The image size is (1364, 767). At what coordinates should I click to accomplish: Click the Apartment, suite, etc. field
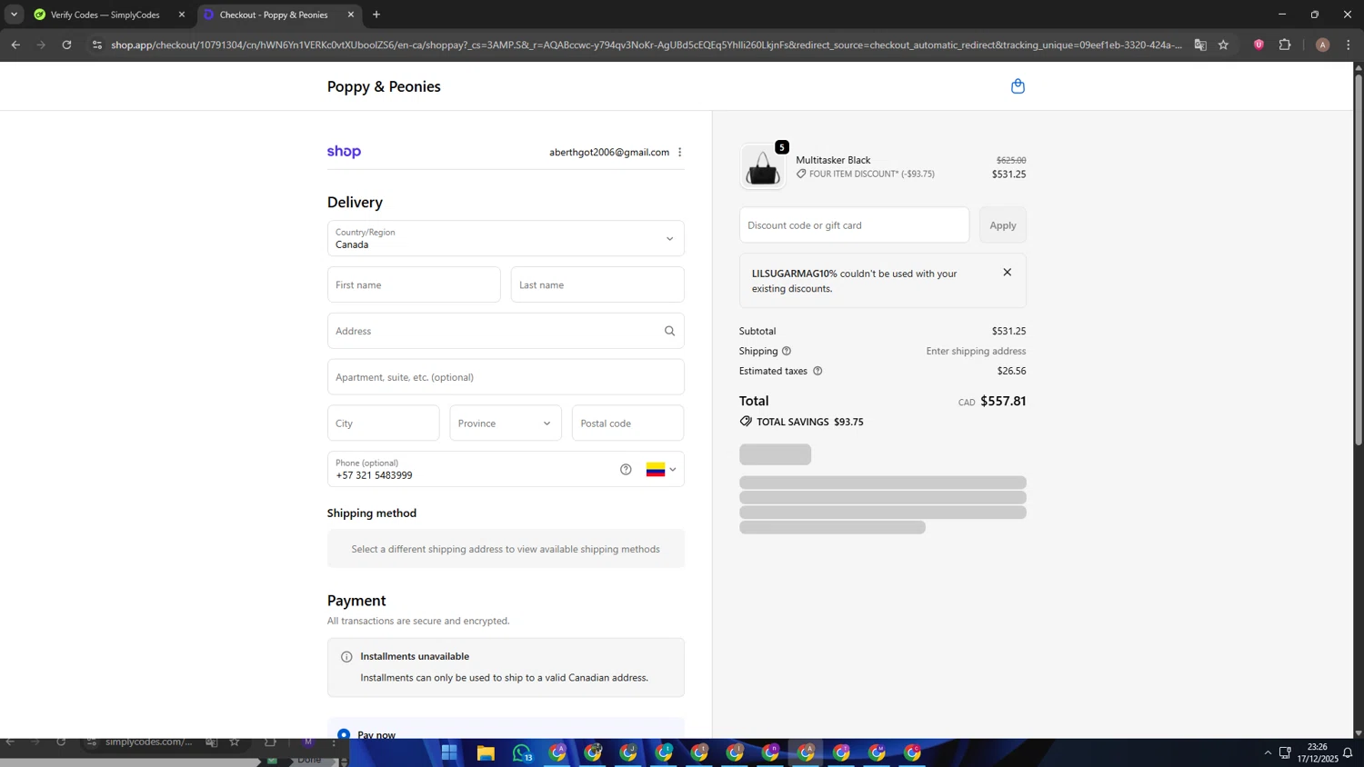pyautogui.click(x=506, y=377)
